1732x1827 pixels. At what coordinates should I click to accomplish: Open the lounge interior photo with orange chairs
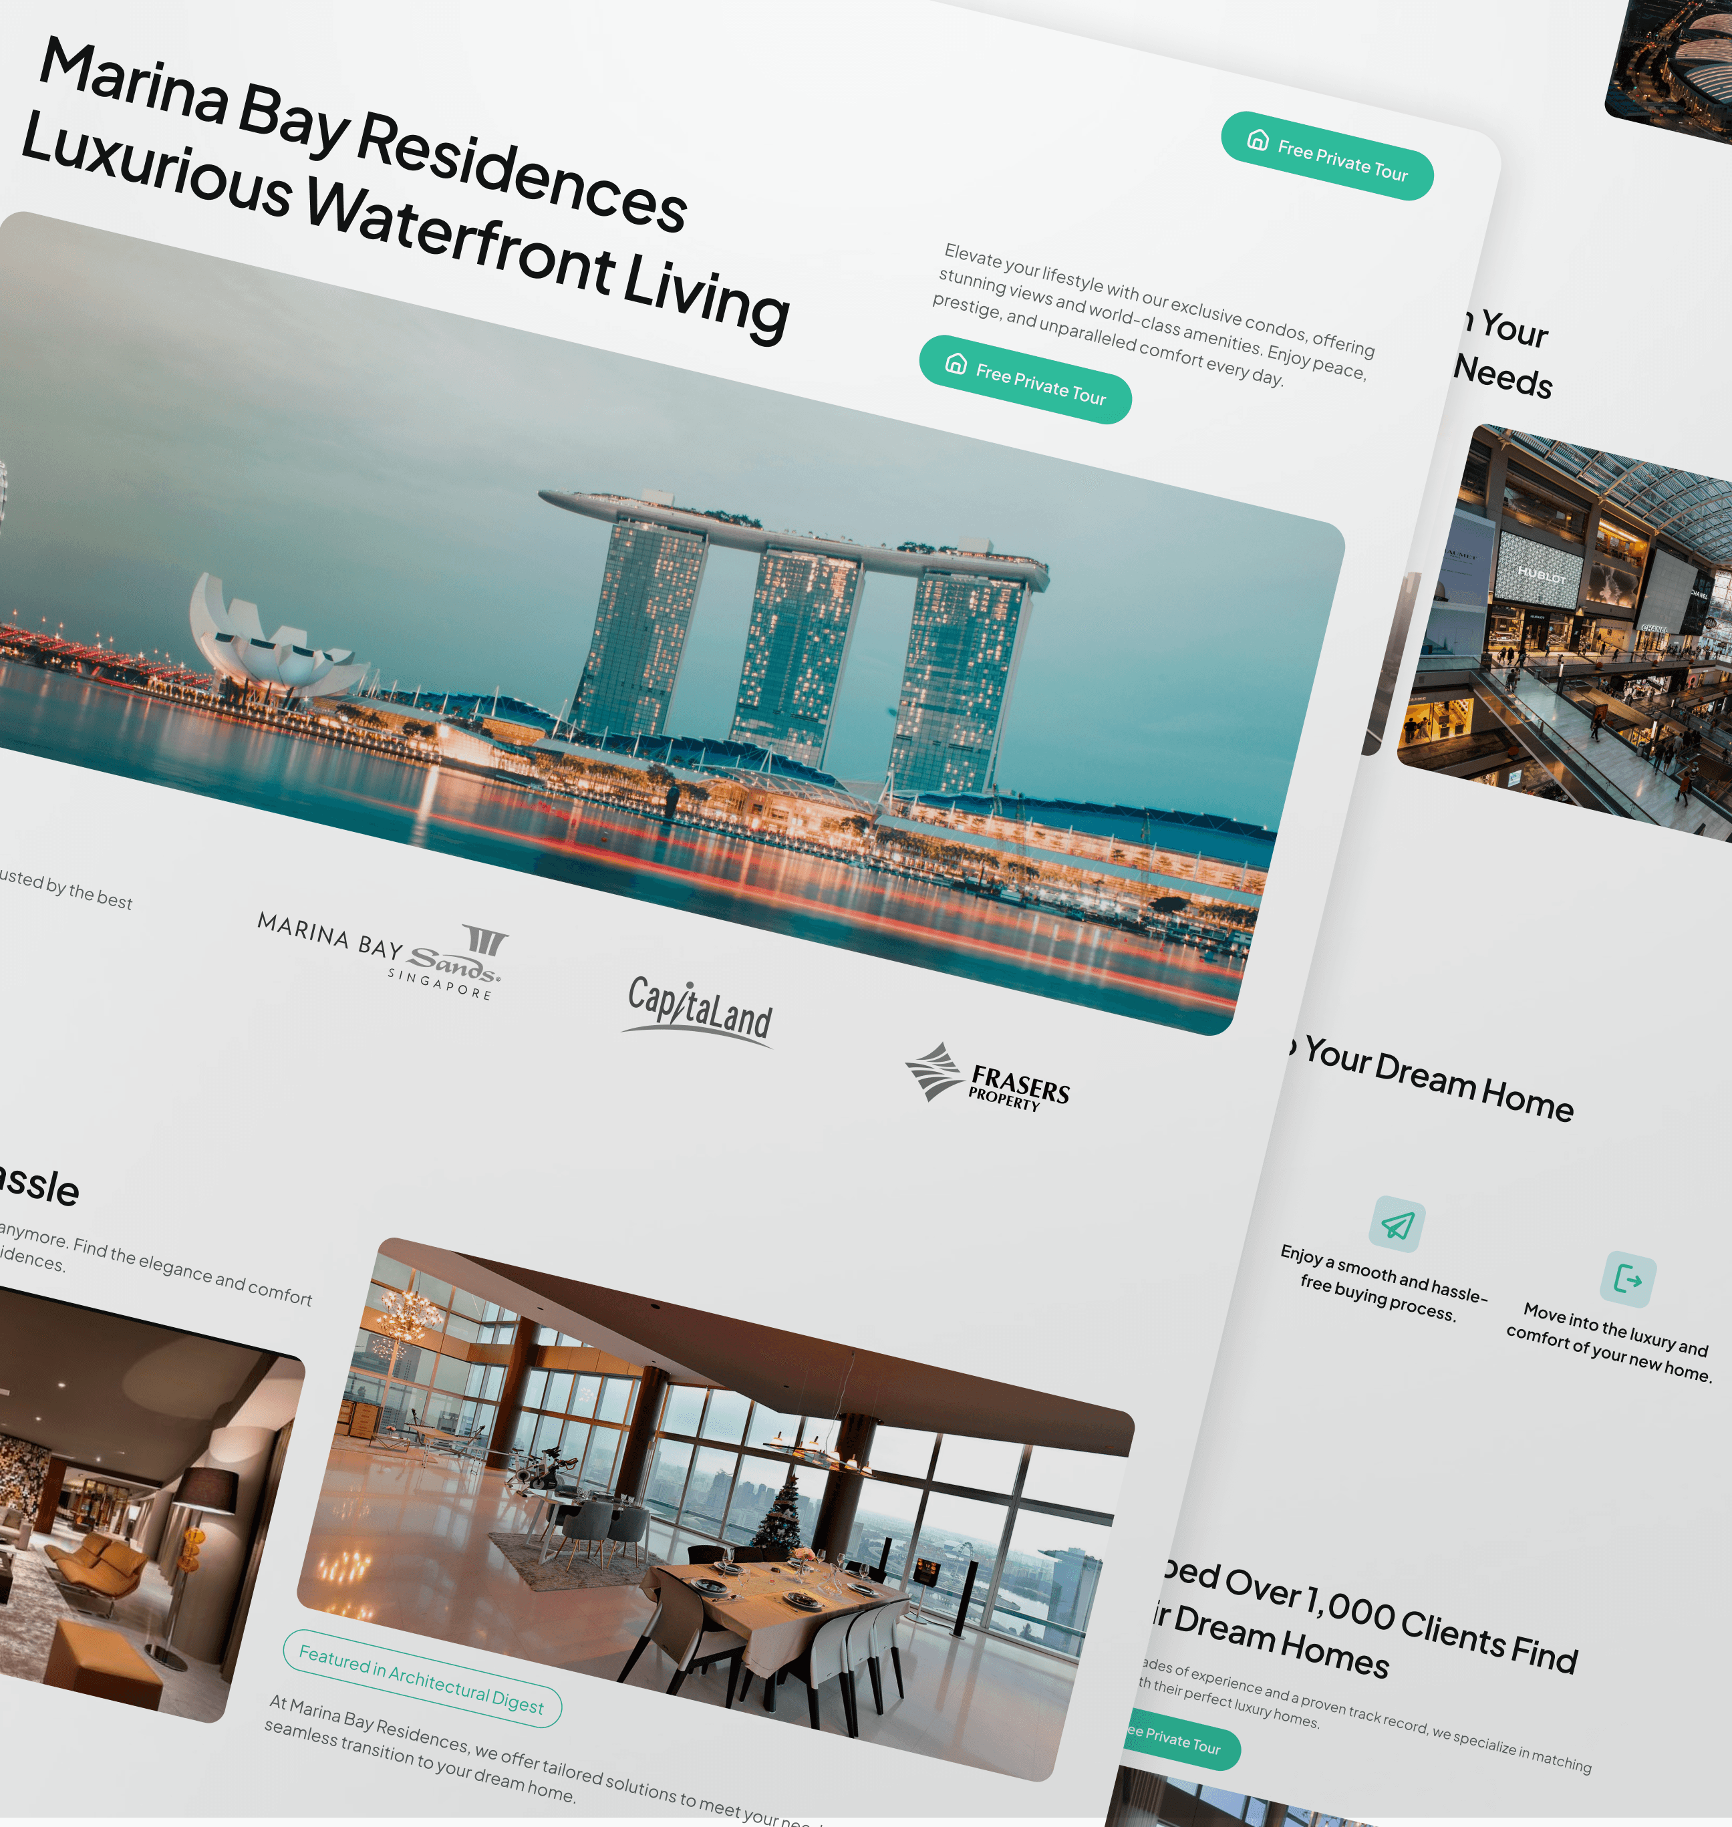[138, 1505]
